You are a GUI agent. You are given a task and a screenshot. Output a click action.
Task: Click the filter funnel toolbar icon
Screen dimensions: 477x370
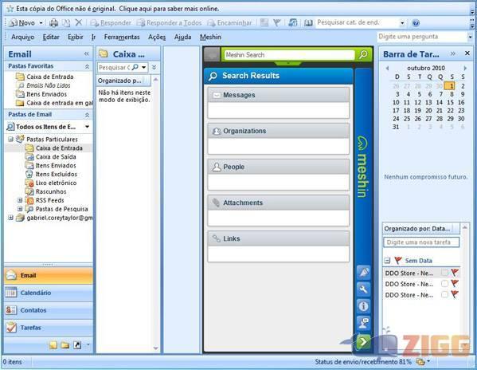(276, 22)
